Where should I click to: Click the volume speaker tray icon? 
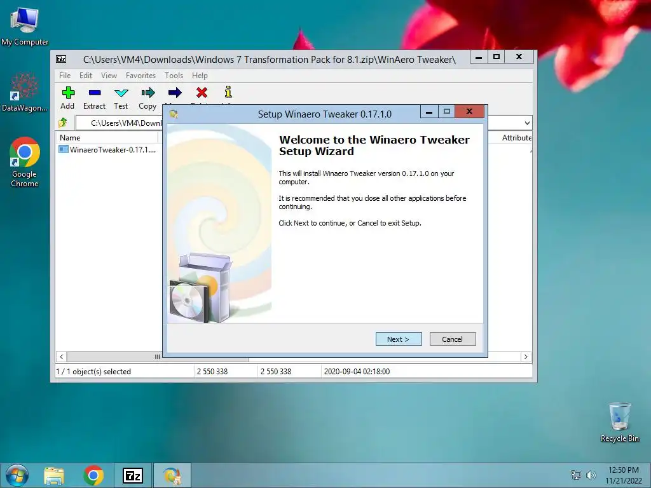(591, 475)
